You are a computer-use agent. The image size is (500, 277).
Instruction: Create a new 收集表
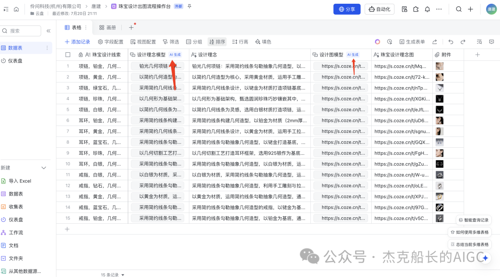tap(12, 207)
